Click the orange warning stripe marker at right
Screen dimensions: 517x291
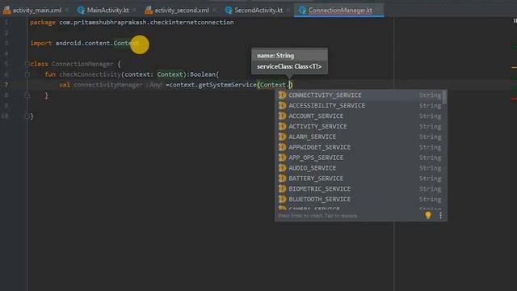coord(514,67)
